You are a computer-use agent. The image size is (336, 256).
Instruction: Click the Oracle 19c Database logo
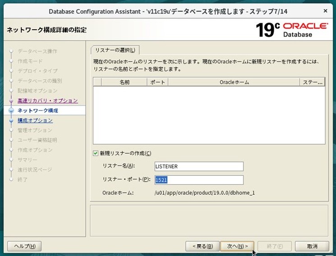(x=292, y=30)
